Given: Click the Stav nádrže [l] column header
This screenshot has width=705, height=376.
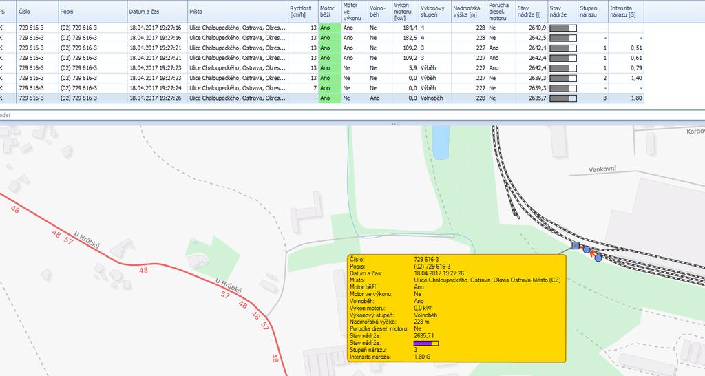Looking at the screenshot, I should (532, 12).
